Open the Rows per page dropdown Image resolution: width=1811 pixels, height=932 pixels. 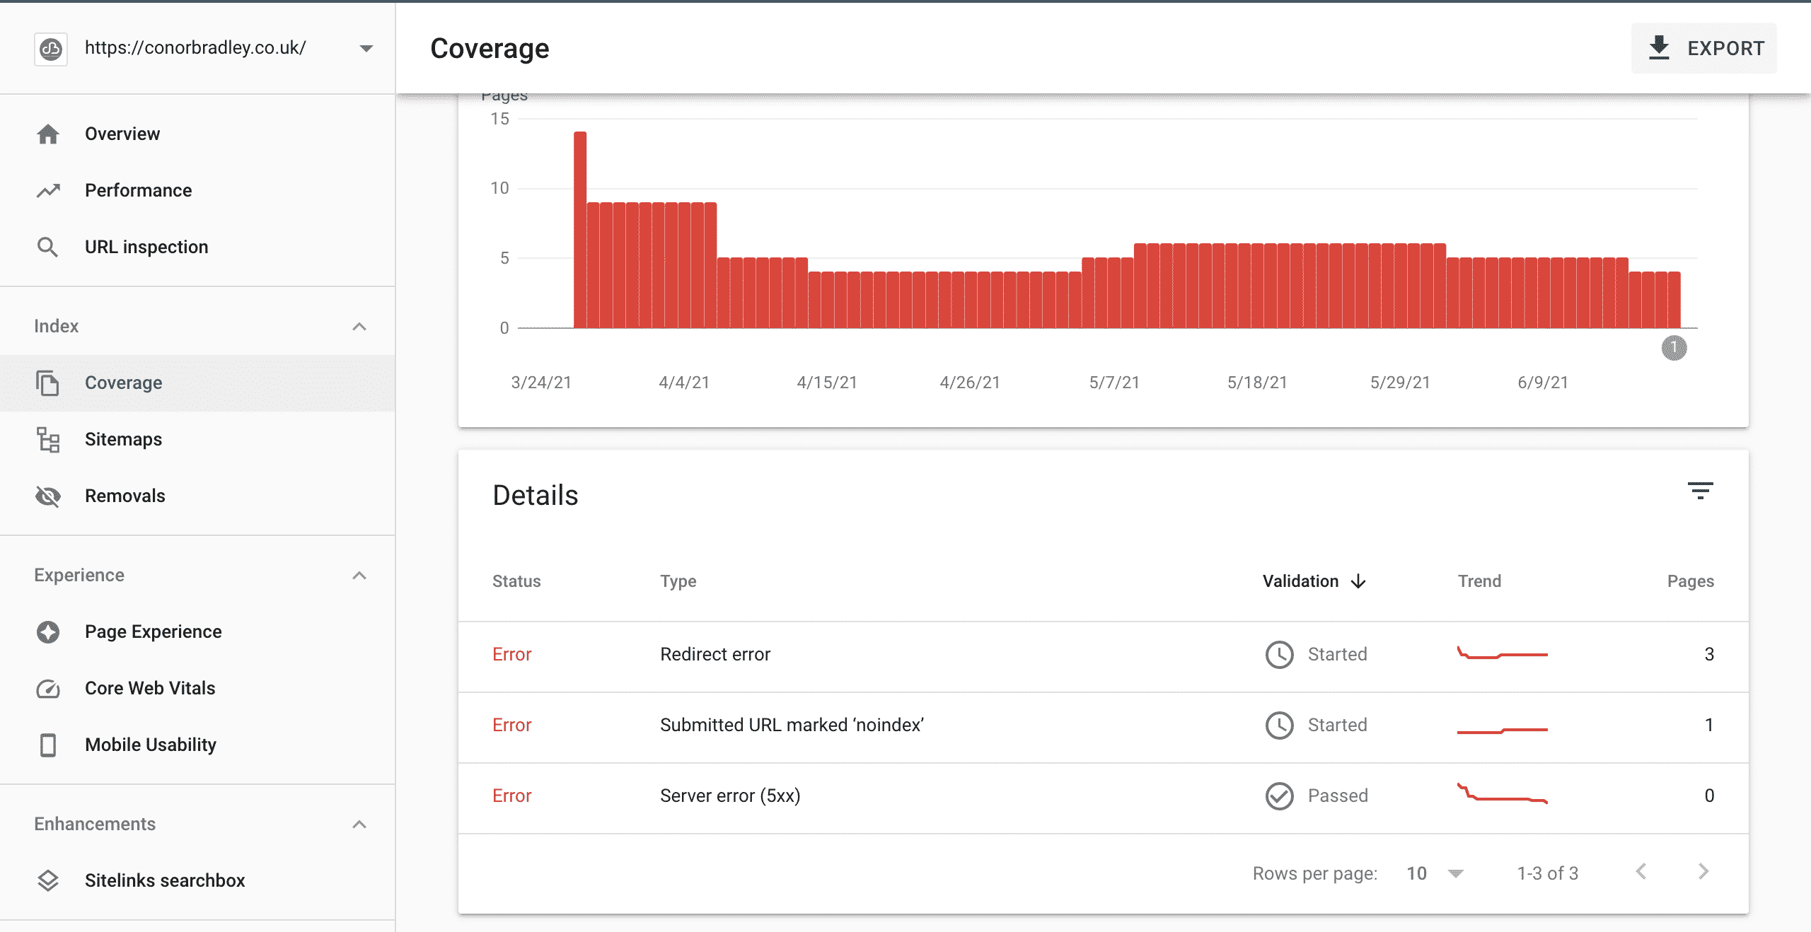pos(1435,873)
